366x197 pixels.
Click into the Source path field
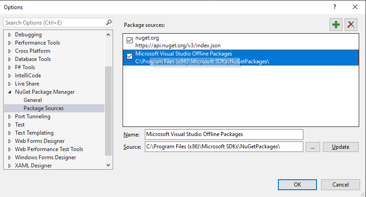tap(224, 146)
